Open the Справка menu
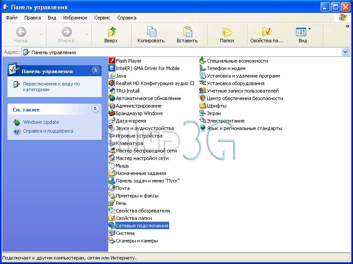 point(127,18)
